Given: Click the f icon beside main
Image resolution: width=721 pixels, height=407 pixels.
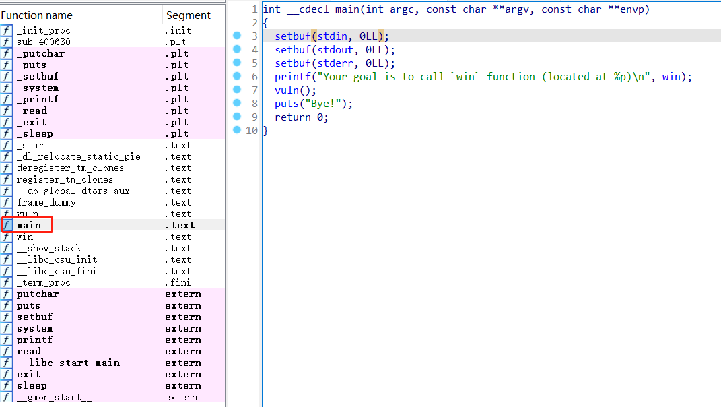Looking at the screenshot, I should pos(5,225).
